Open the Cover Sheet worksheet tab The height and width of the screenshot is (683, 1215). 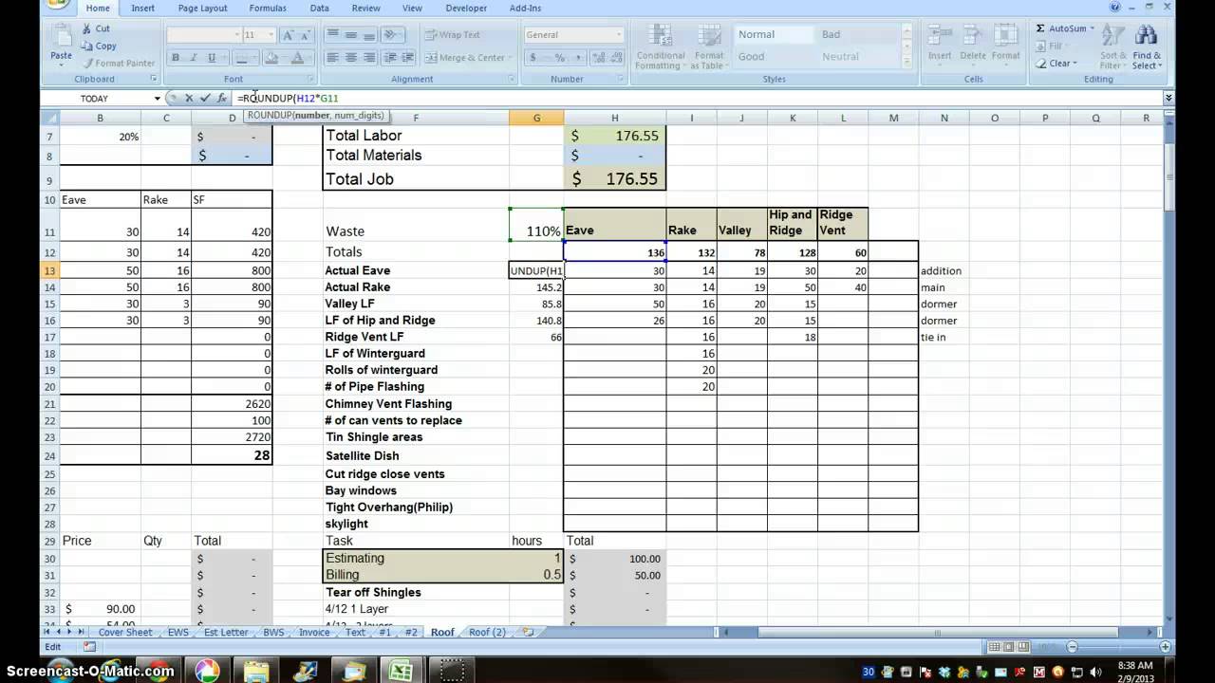click(x=125, y=632)
